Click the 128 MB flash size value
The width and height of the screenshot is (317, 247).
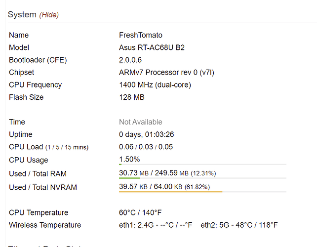132,97
